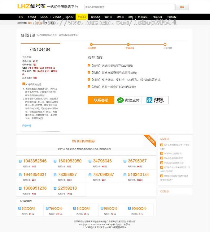Toggle the 【选号】 step checkbox

tap(89, 65)
